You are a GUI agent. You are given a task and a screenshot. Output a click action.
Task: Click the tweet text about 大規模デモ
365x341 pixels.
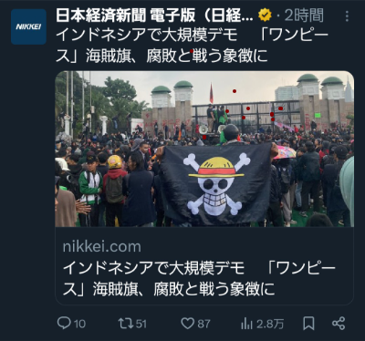tap(193, 46)
